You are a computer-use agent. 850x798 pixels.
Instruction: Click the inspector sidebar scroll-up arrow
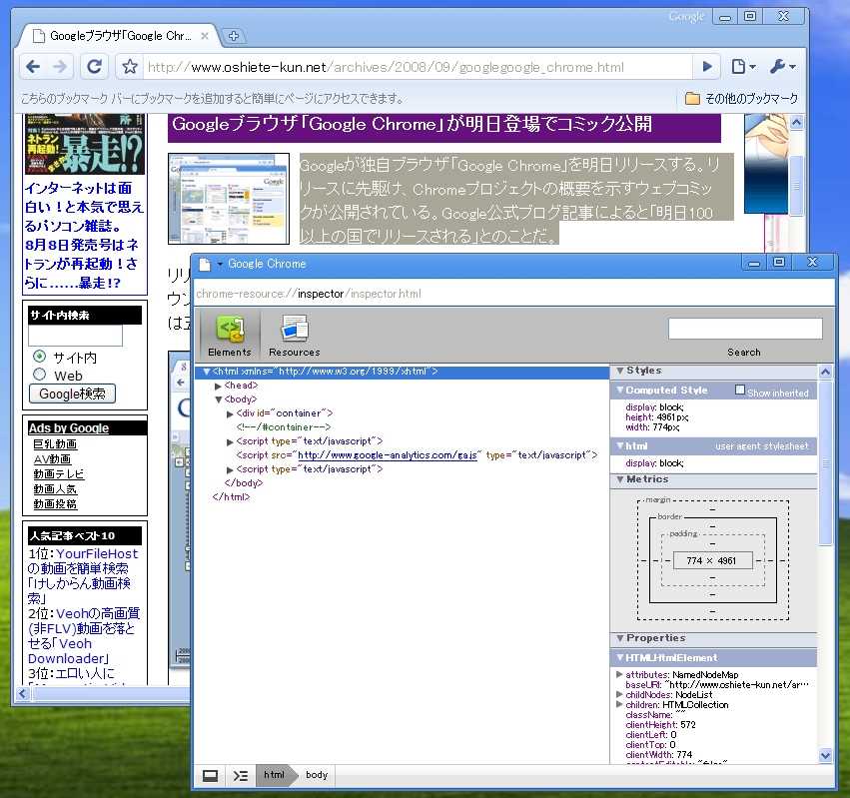(x=825, y=372)
